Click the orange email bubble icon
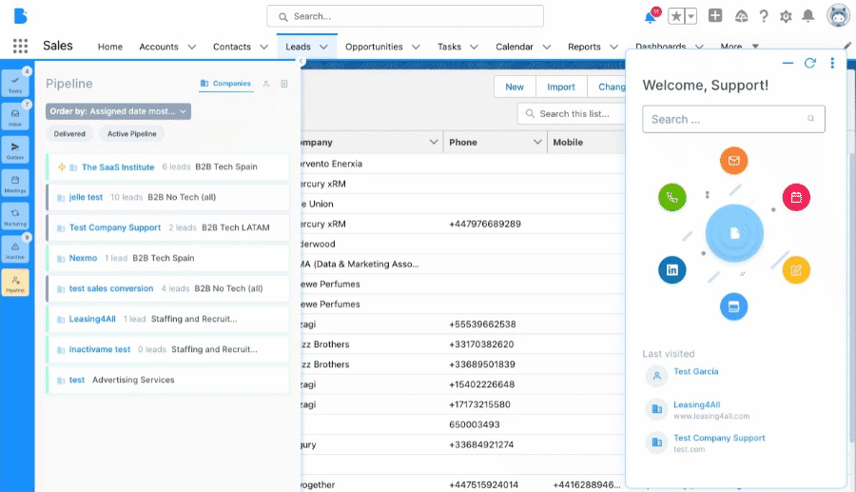Screen dimensions: 856x492 point(733,161)
